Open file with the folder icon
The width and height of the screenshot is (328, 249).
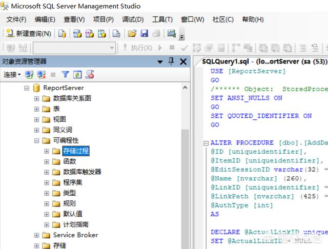[132, 33]
